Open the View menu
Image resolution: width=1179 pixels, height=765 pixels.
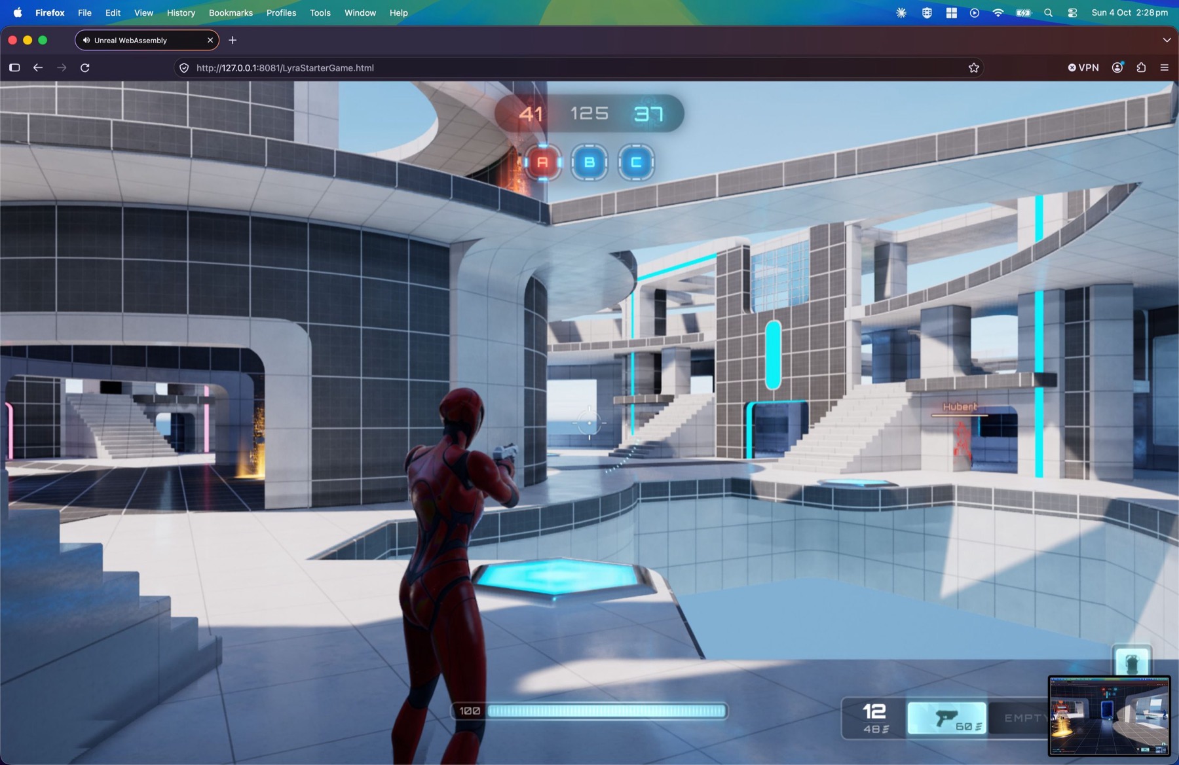pyautogui.click(x=143, y=12)
